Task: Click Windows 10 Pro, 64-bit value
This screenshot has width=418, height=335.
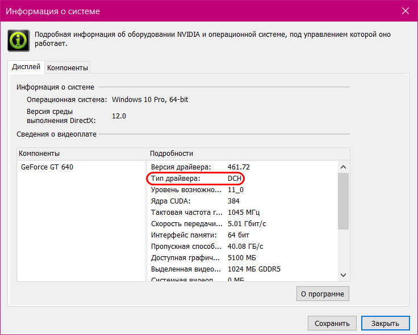Action: [x=150, y=100]
